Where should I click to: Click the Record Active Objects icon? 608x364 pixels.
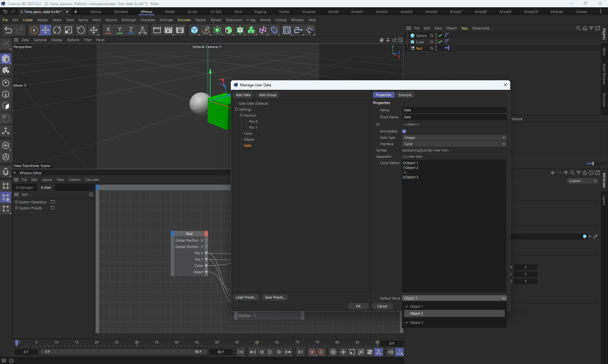(312, 352)
